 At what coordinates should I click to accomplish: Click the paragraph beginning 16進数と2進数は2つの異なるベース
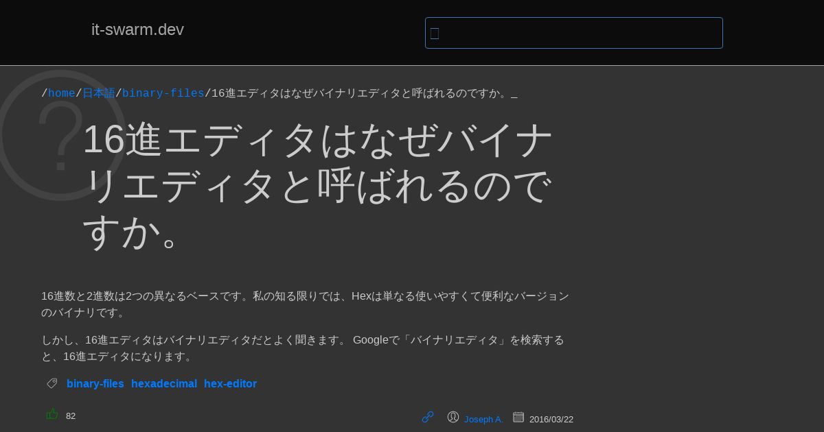pos(305,304)
